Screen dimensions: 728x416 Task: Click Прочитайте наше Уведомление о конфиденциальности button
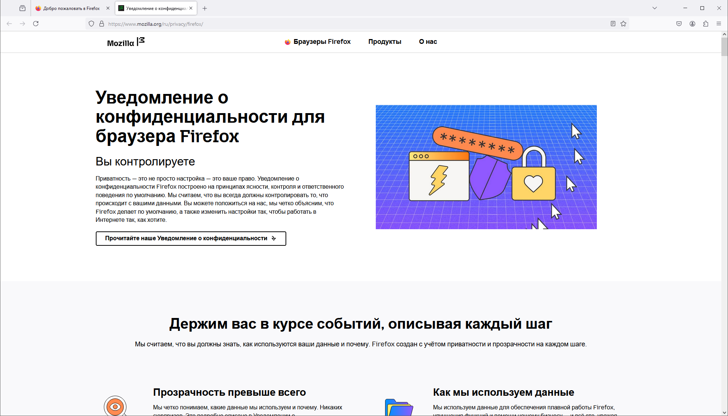pyautogui.click(x=190, y=238)
